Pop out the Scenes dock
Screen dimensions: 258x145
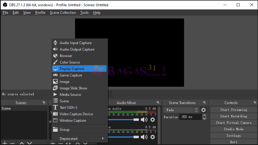click(x=44, y=103)
